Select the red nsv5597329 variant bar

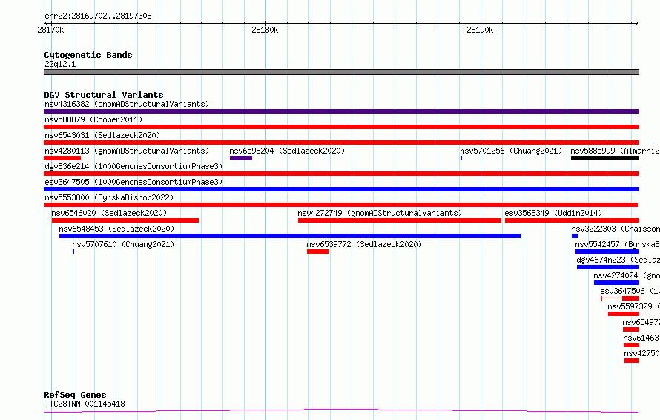pyautogui.click(x=624, y=314)
